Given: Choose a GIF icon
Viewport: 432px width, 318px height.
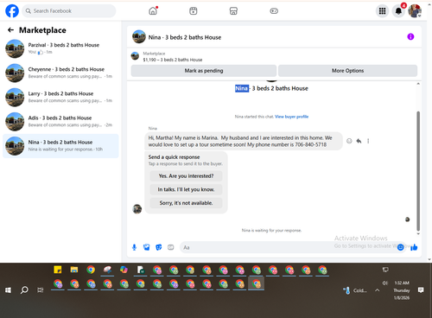Looking at the screenshot, I should 171,247.
